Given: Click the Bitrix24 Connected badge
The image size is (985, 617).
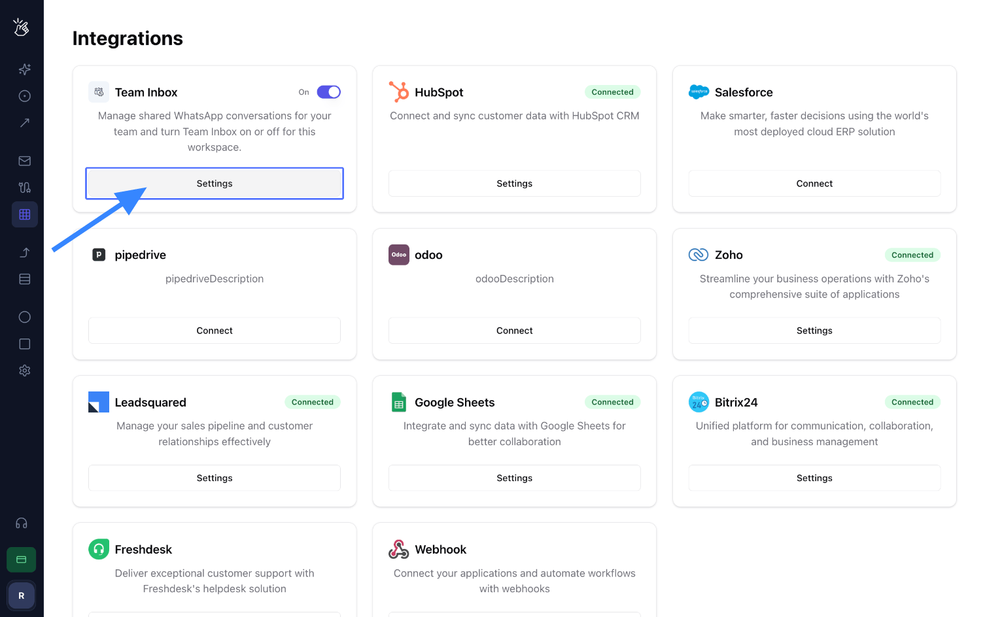Looking at the screenshot, I should click(912, 402).
